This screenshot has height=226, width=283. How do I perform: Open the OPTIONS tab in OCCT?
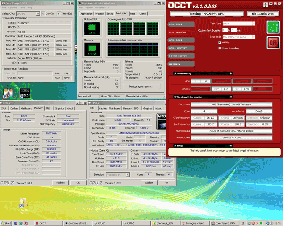[181, 64]
